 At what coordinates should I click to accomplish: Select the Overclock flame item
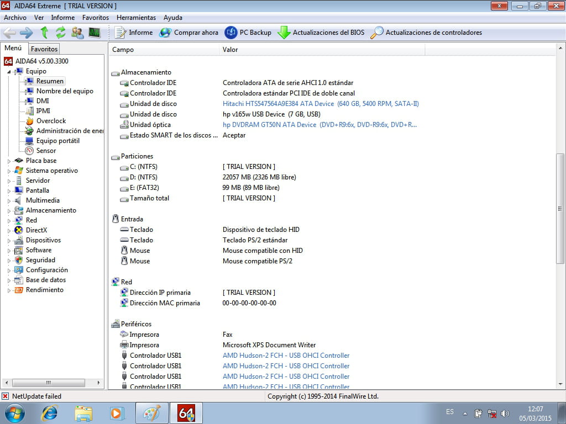pos(51,121)
